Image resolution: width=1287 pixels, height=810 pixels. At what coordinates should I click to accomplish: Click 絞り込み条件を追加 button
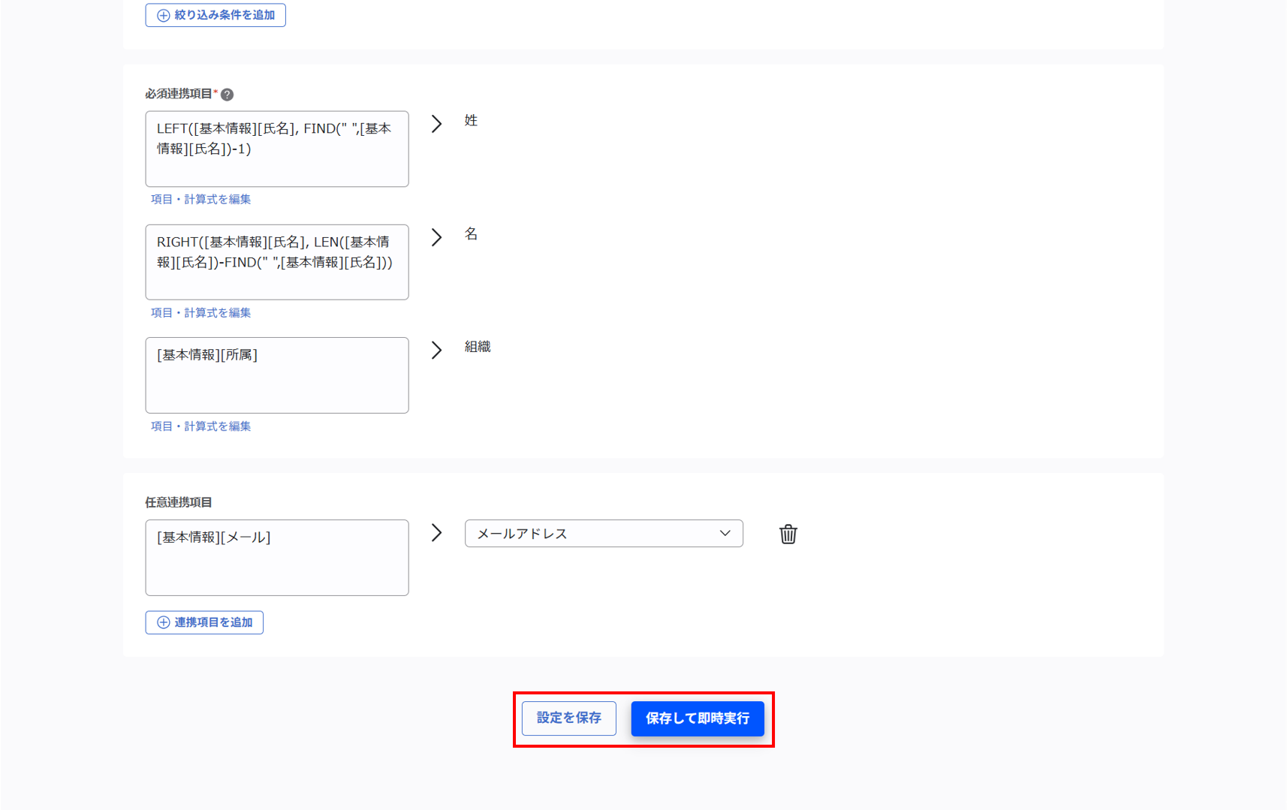[x=216, y=15]
